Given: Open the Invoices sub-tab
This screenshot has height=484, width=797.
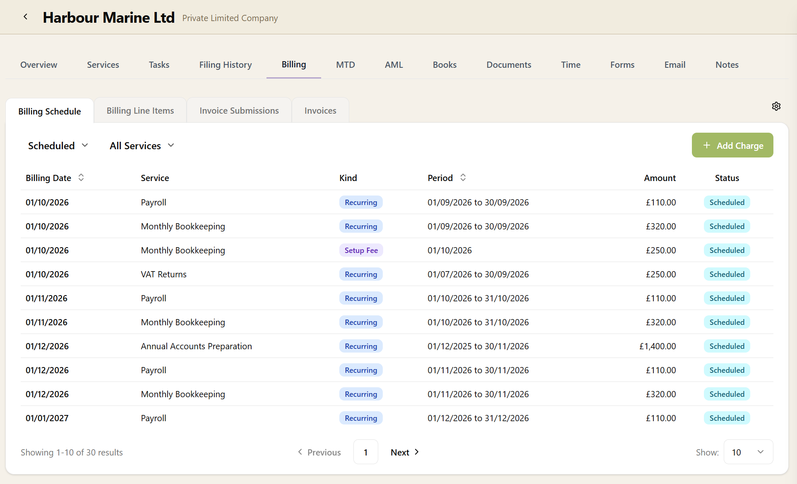Looking at the screenshot, I should click(x=320, y=111).
